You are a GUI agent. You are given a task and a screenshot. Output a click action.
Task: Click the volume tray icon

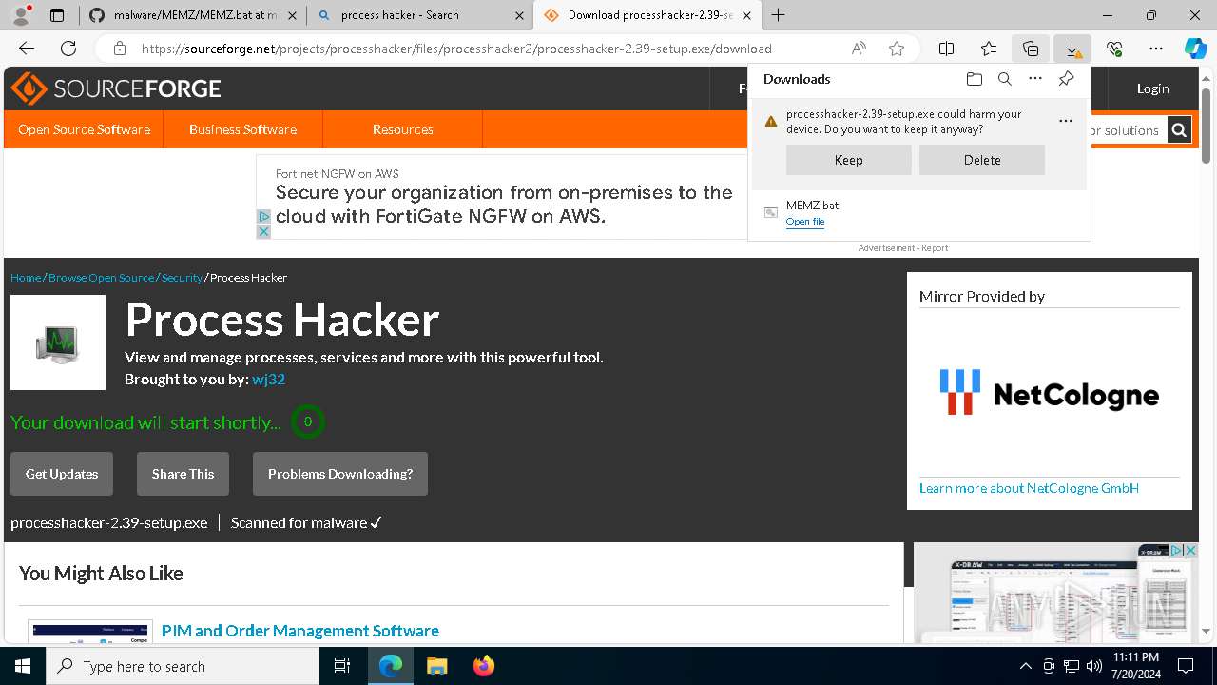click(x=1094, y=666)
